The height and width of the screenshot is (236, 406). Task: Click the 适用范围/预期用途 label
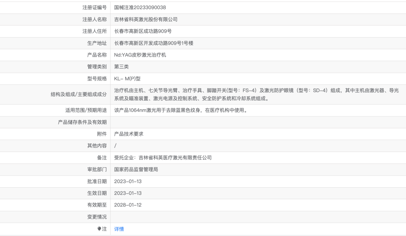86,110
